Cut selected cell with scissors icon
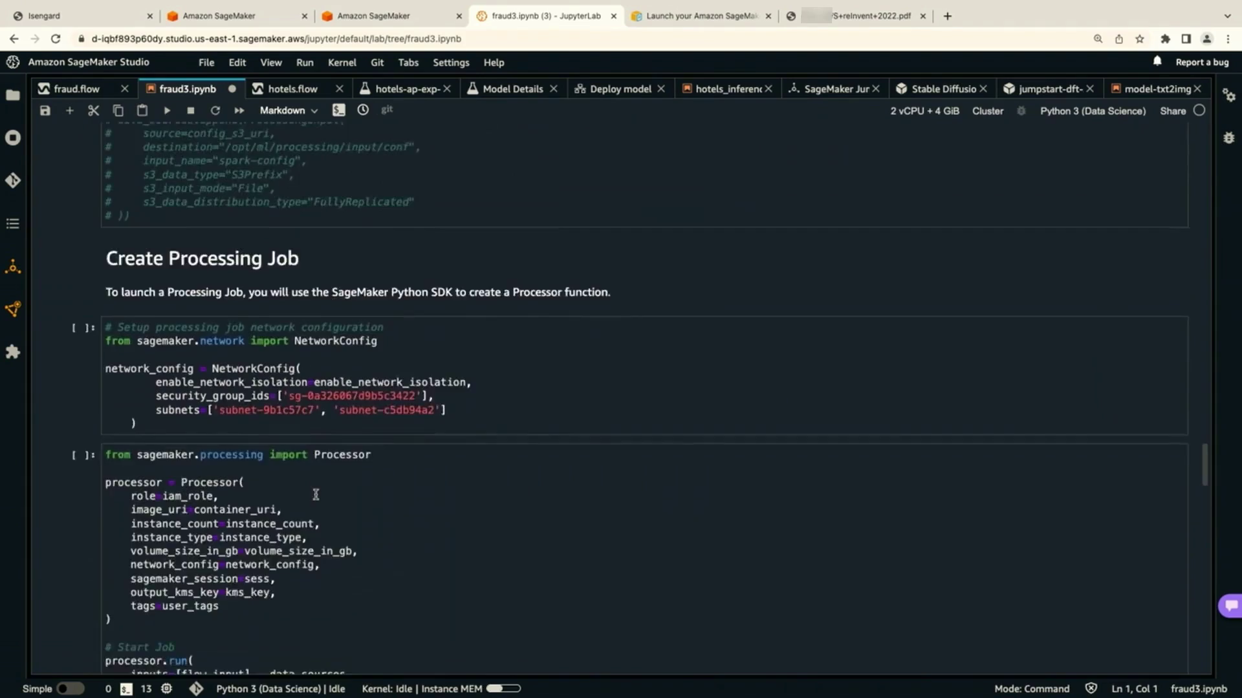The height and width of the screenshot is (698, 1242). [x=93, y=111]
